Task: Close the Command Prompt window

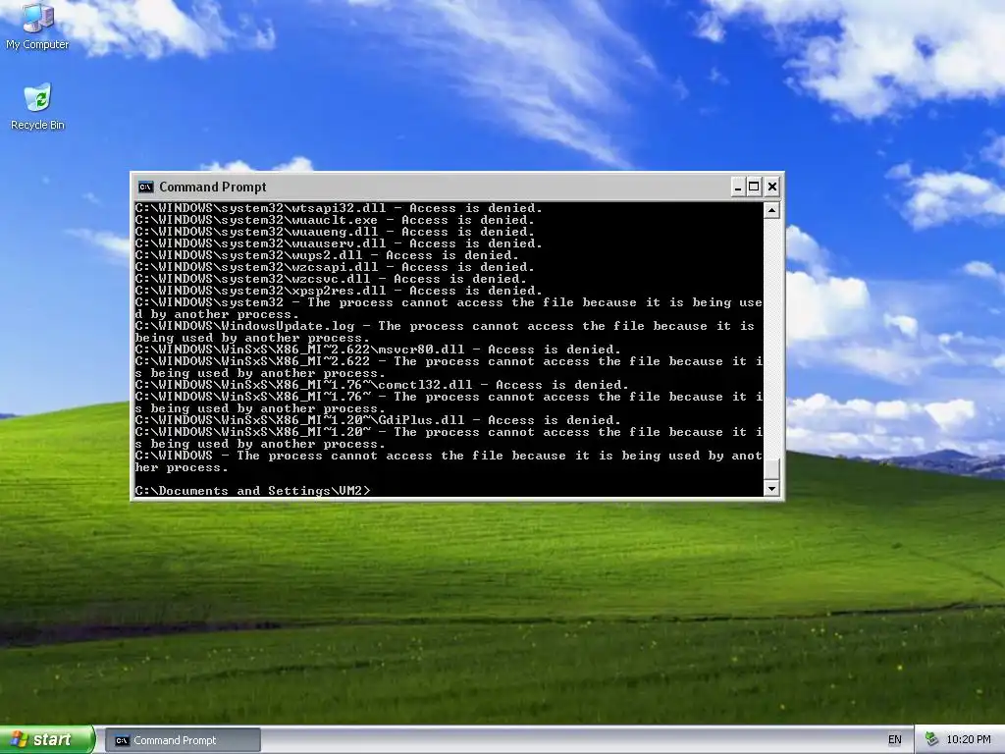Action: (x=772, y=187)
